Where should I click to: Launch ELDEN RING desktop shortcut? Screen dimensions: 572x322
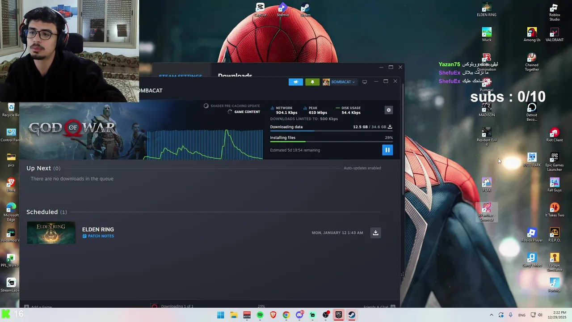[x=487, y=10]
